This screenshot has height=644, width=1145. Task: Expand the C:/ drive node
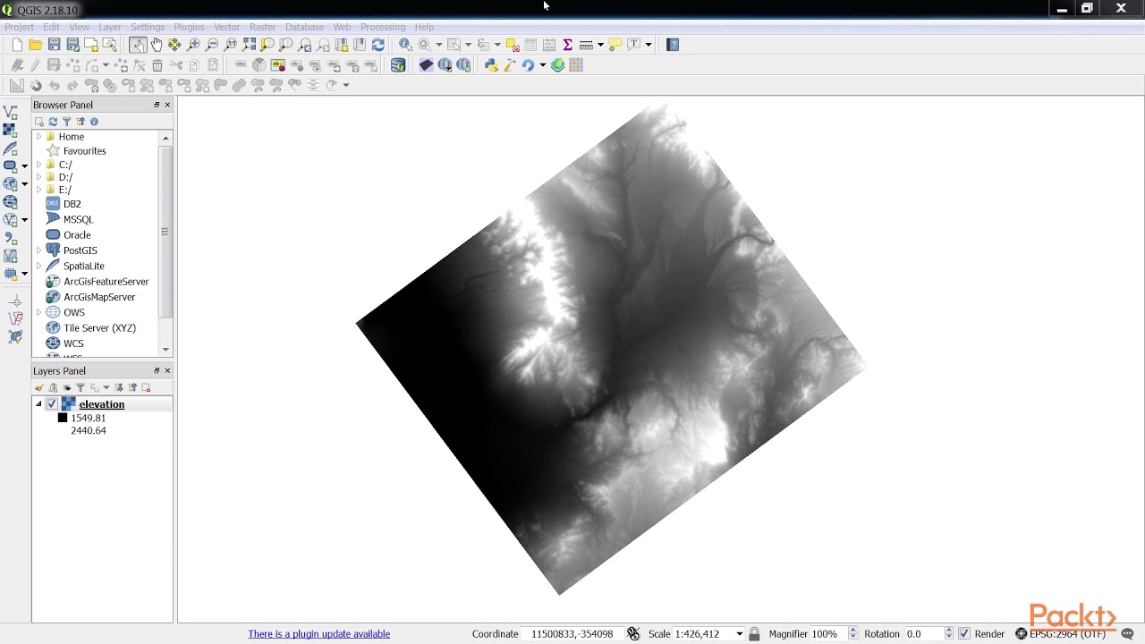tap(38, 165)
